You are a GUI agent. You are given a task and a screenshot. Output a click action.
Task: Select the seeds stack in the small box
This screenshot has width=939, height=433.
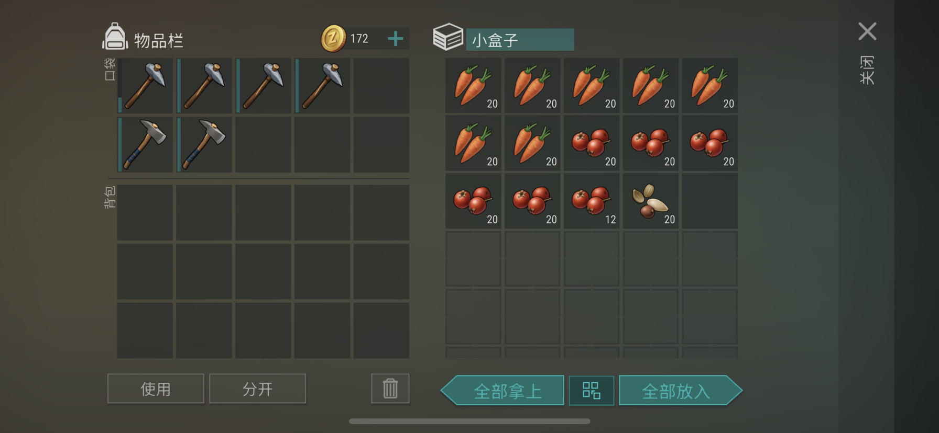(x=650, y=201)
